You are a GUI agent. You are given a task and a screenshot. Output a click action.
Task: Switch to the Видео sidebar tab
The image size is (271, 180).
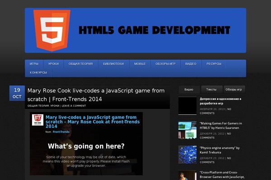[189, 90]
